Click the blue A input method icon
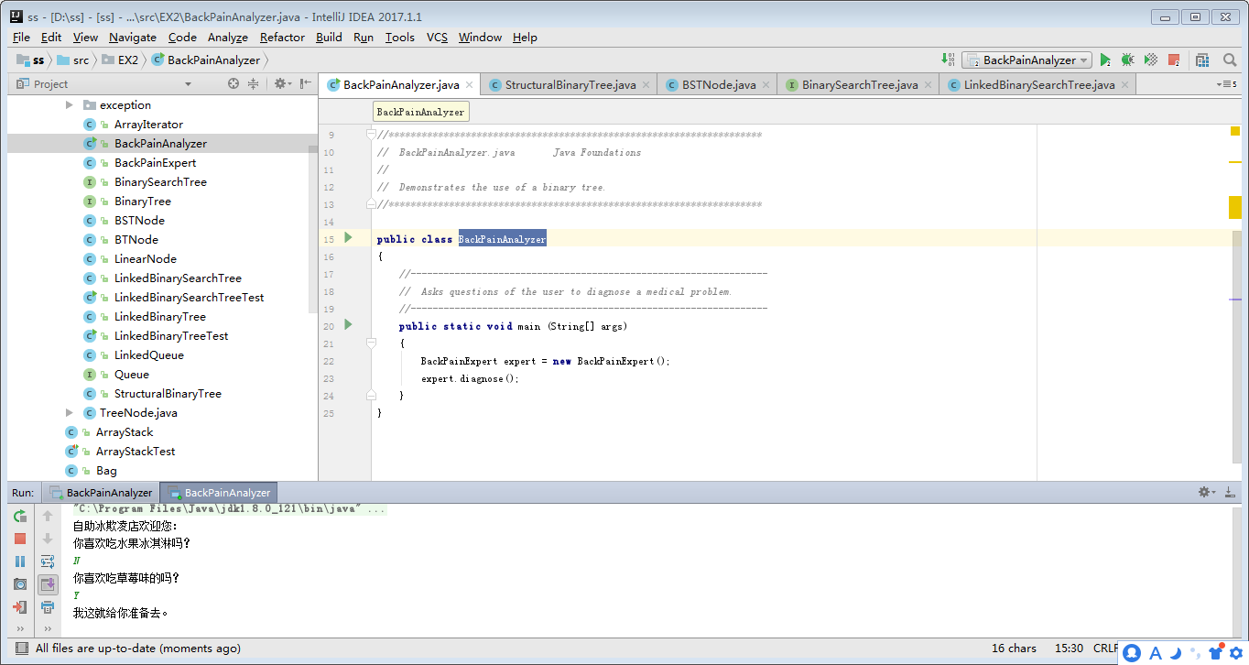 click(1155, 653)
